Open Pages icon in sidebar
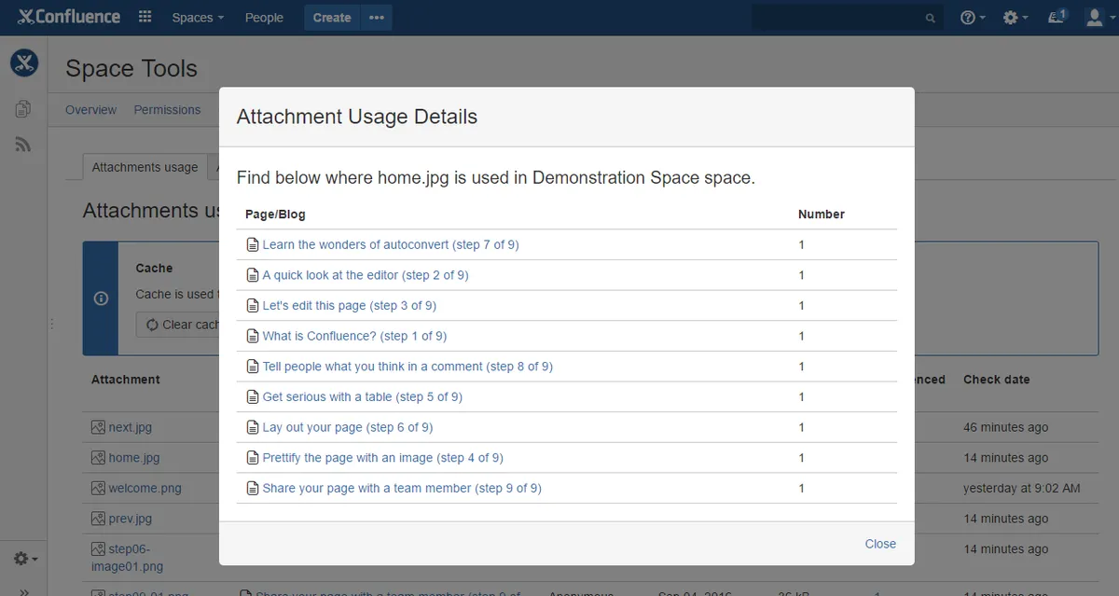 pyautogui.click(x=23, y=109)
